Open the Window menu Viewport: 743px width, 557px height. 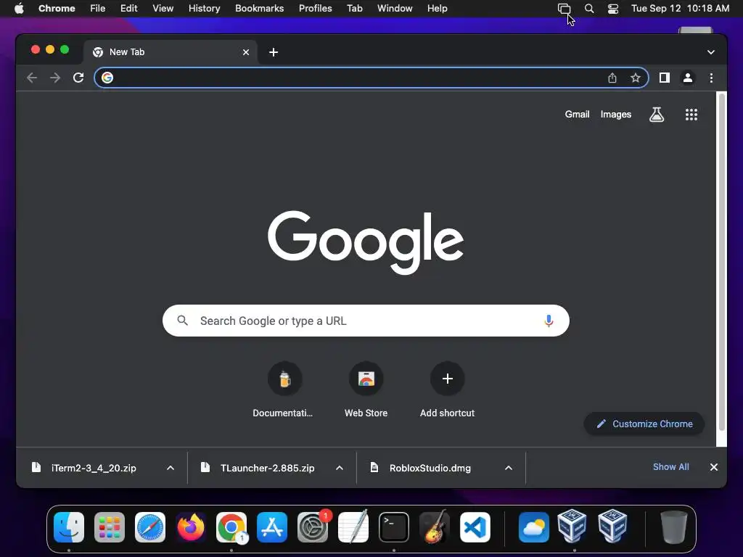tap(395, 9)
